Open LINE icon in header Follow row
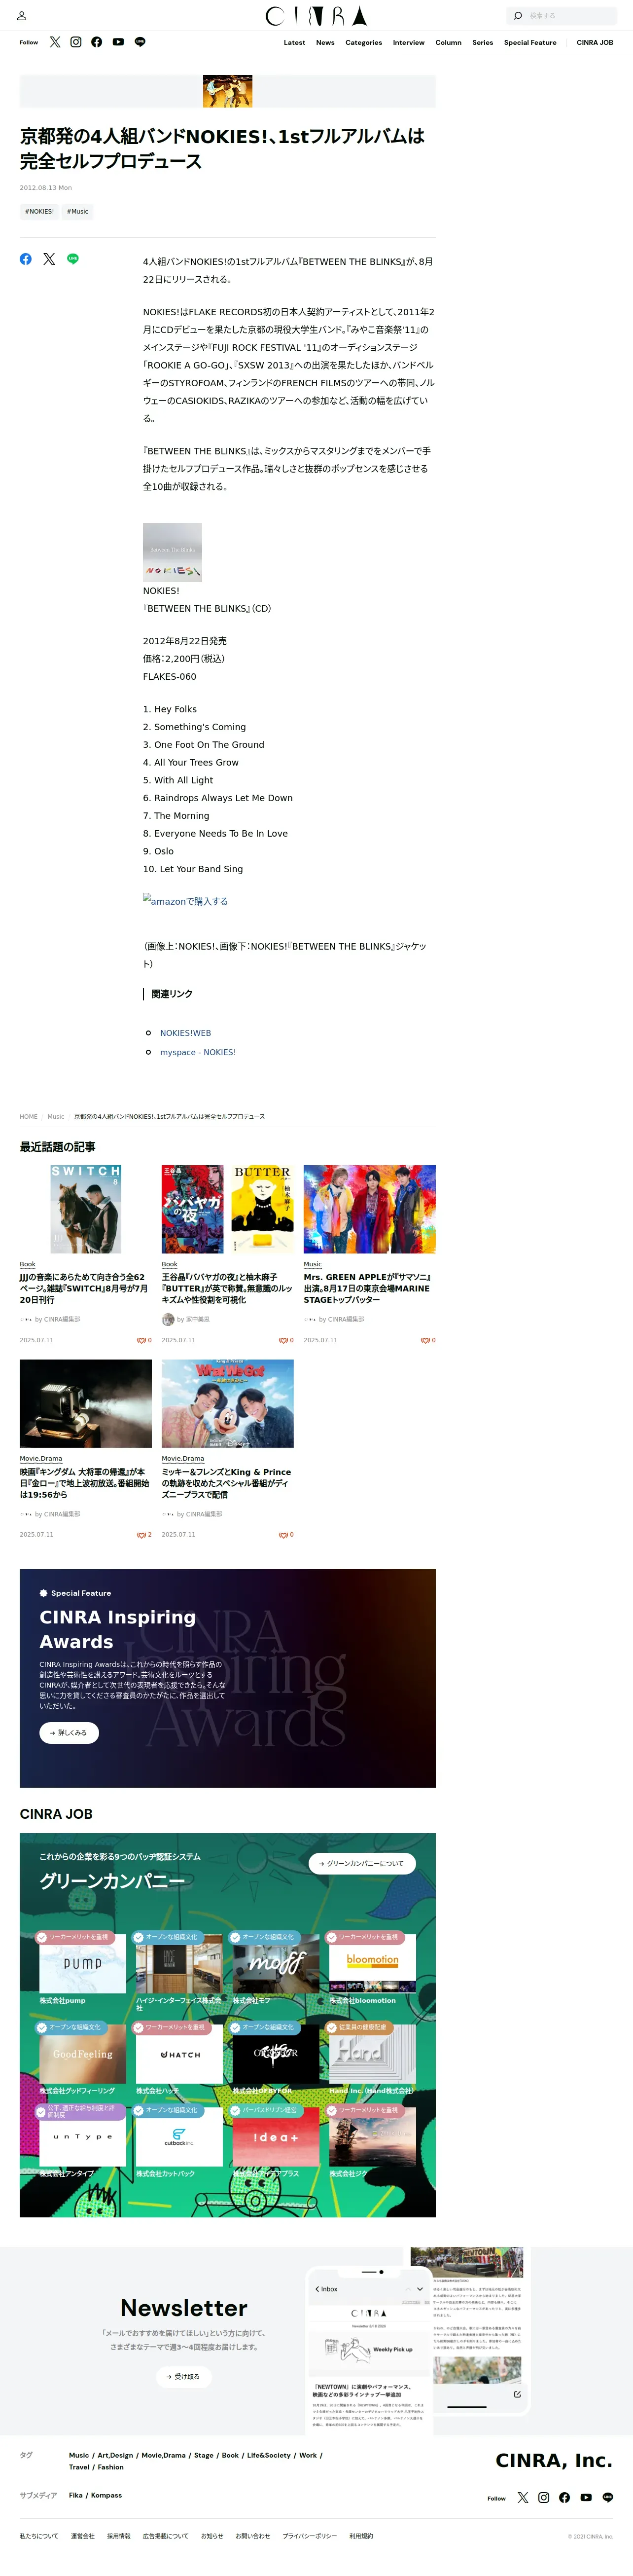This screenshot has height=2576, width=633. 140,42
